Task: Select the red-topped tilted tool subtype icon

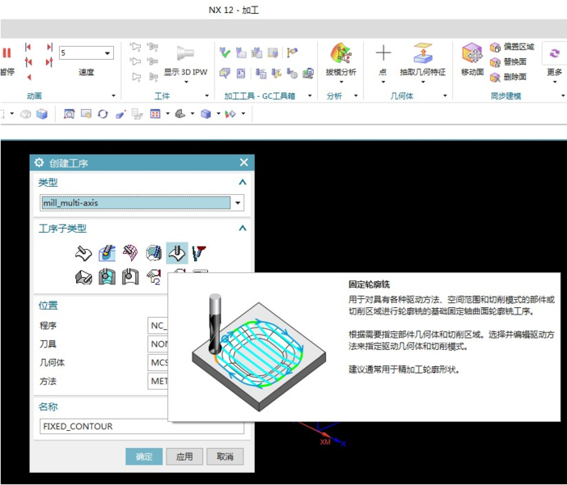Action: click(199, 253)
